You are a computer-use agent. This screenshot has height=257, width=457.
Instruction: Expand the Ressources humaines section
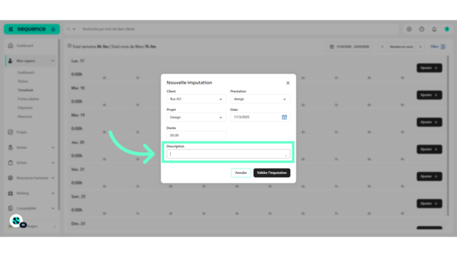(x=52, y=178)
